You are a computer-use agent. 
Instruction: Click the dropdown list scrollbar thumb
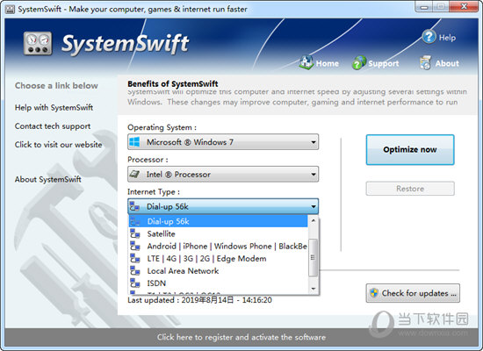(x=314, y=258)
